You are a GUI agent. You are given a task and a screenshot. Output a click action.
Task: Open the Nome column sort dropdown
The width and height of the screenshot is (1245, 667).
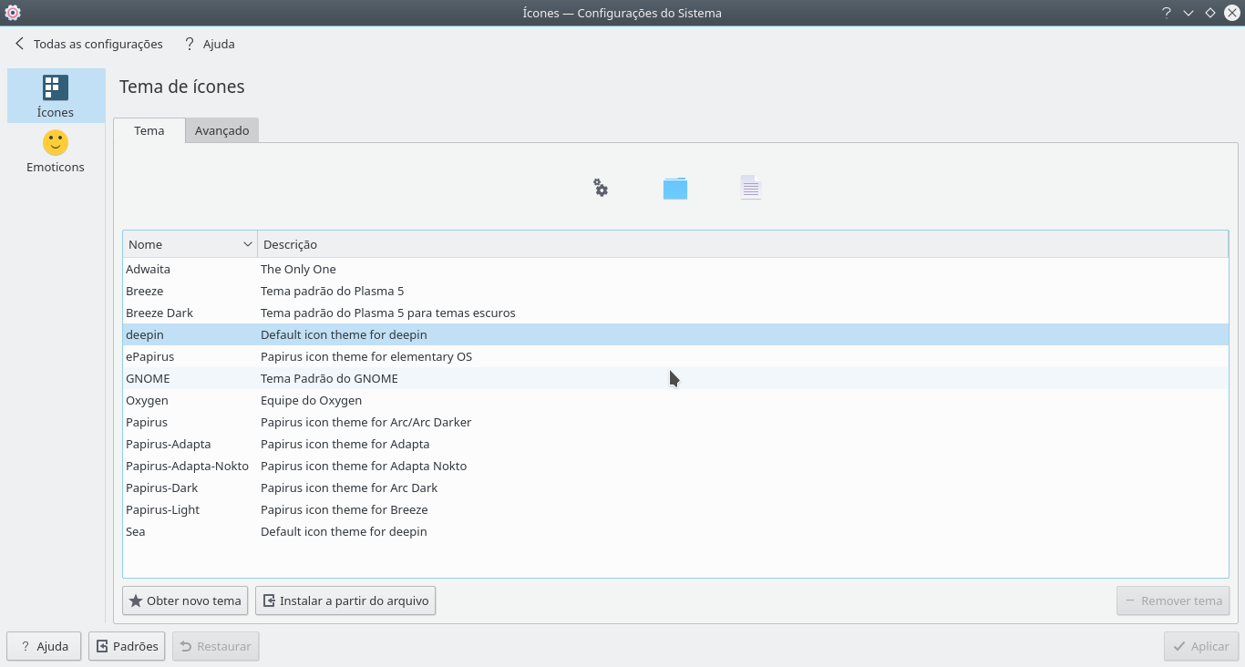245,243
